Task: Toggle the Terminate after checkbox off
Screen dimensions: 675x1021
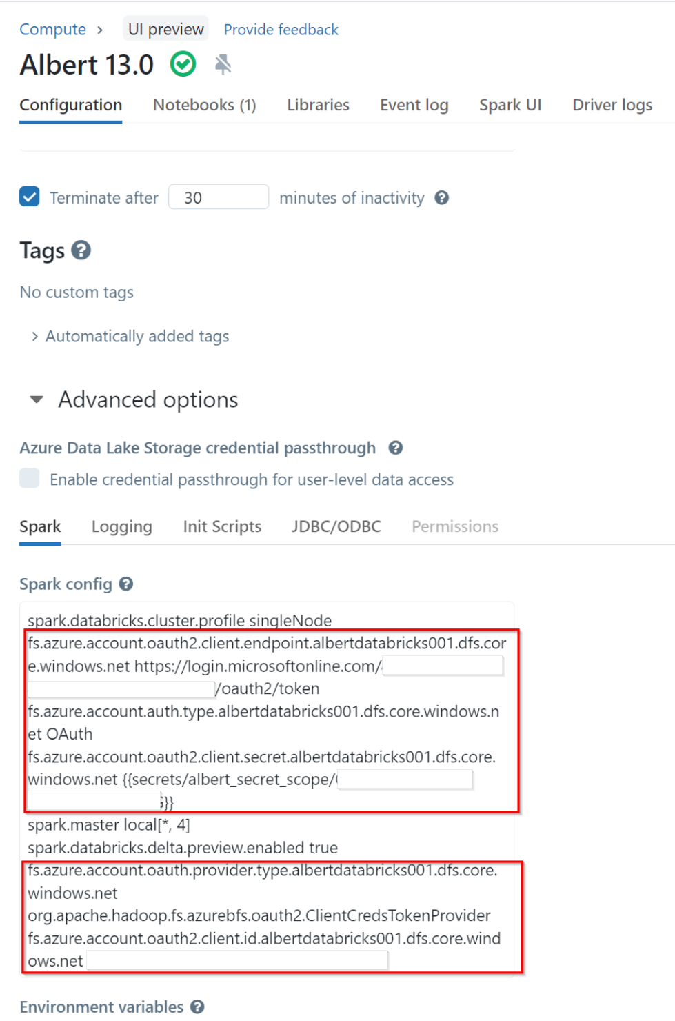Action: tap(29, 197)
